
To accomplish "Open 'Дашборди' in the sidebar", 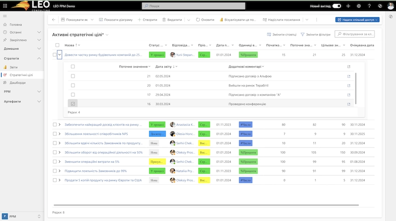I will pos(18,82).
